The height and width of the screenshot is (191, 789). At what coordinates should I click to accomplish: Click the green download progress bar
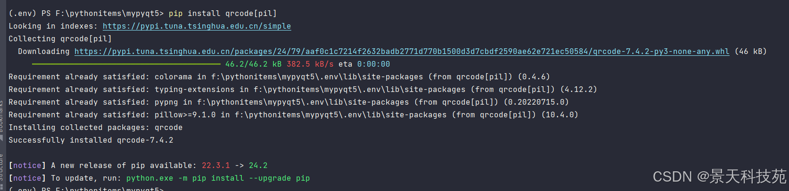click(x=126, y=64)
